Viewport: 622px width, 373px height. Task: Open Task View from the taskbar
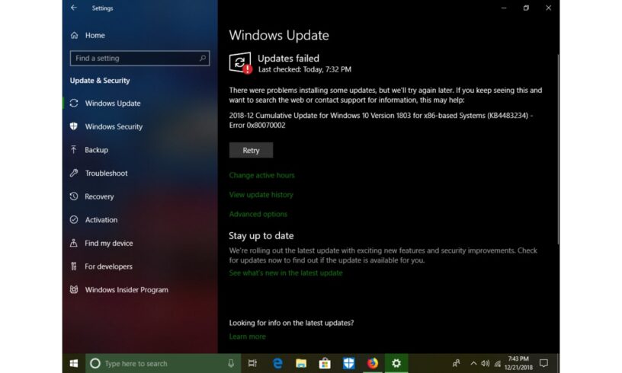[x=252, y=364]
